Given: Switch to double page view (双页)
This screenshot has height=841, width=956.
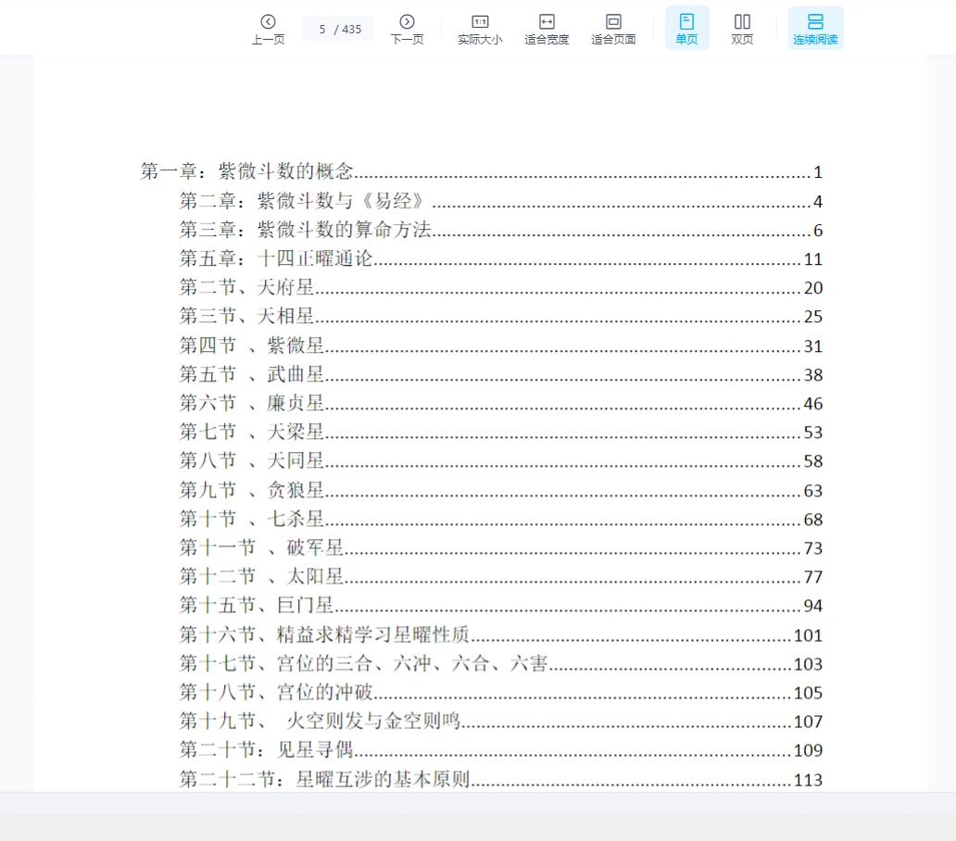Looking at the screenshot, I should click(742, 29).
